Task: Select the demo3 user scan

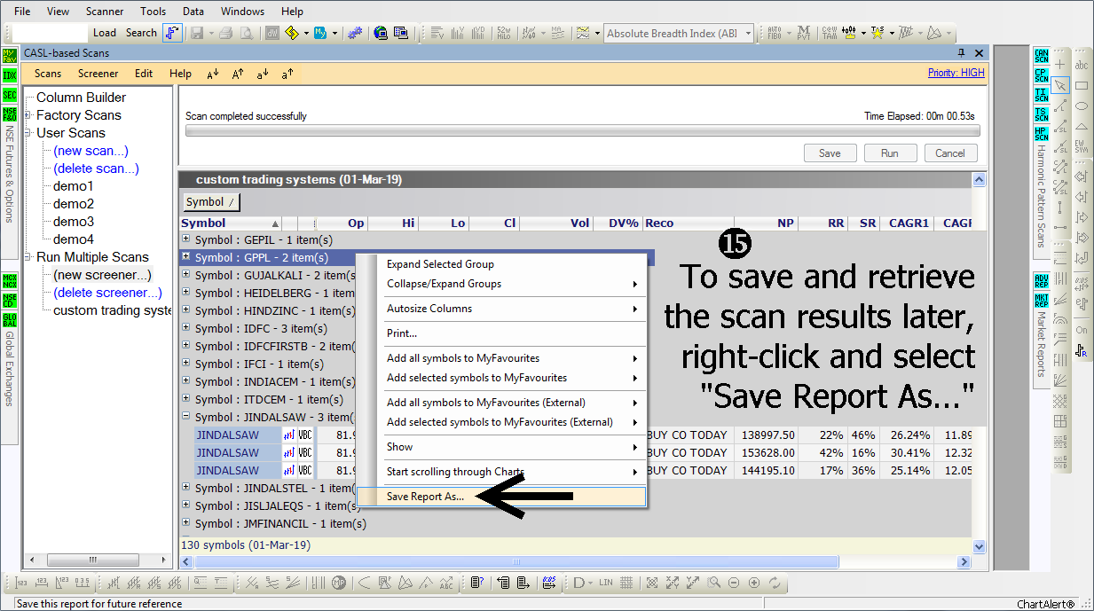Action: coord(74,222)
